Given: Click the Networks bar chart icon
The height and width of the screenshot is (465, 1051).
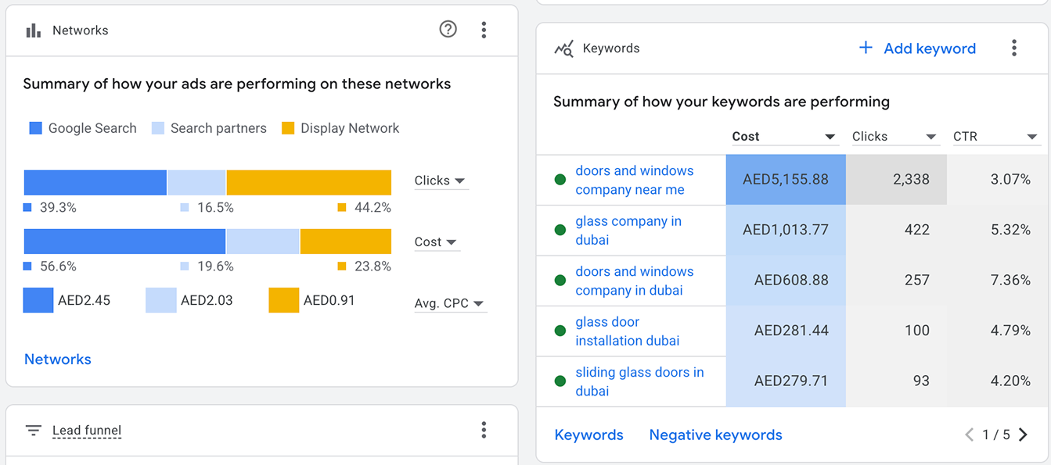Looking at the screenshot, I should (x=33, y=30).
